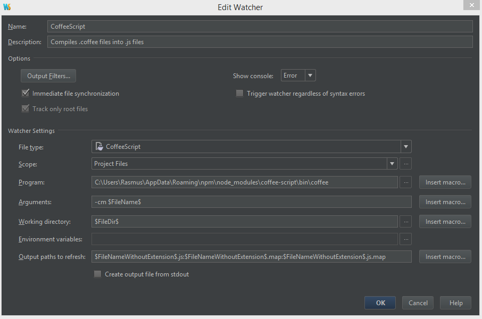The image size is (482, 319).
Task: Cancel editing the watcher
Action: (x=418, y=303)
